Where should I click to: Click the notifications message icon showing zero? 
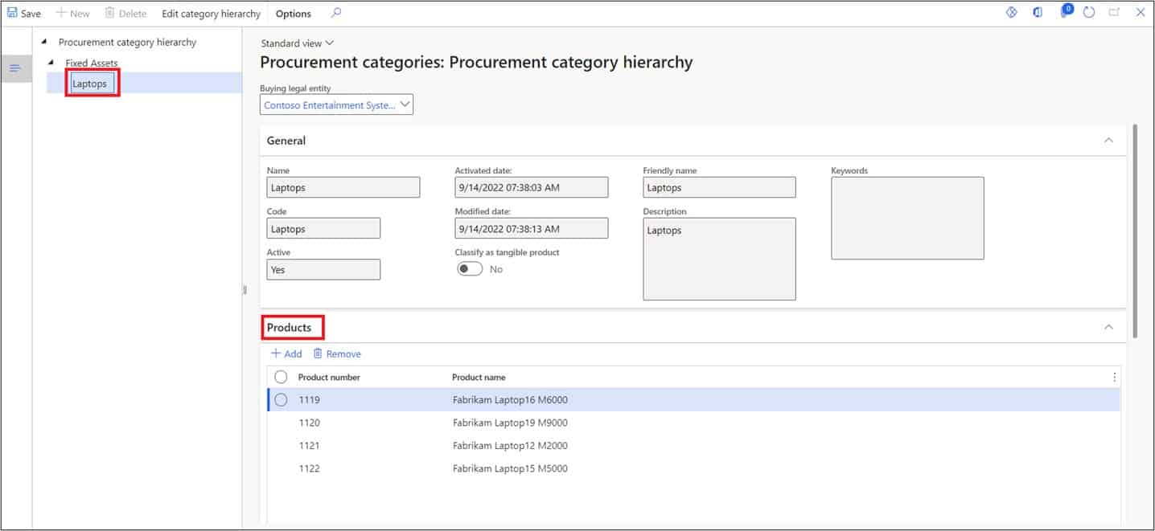pyautogui.click(x=1063, y=13)
